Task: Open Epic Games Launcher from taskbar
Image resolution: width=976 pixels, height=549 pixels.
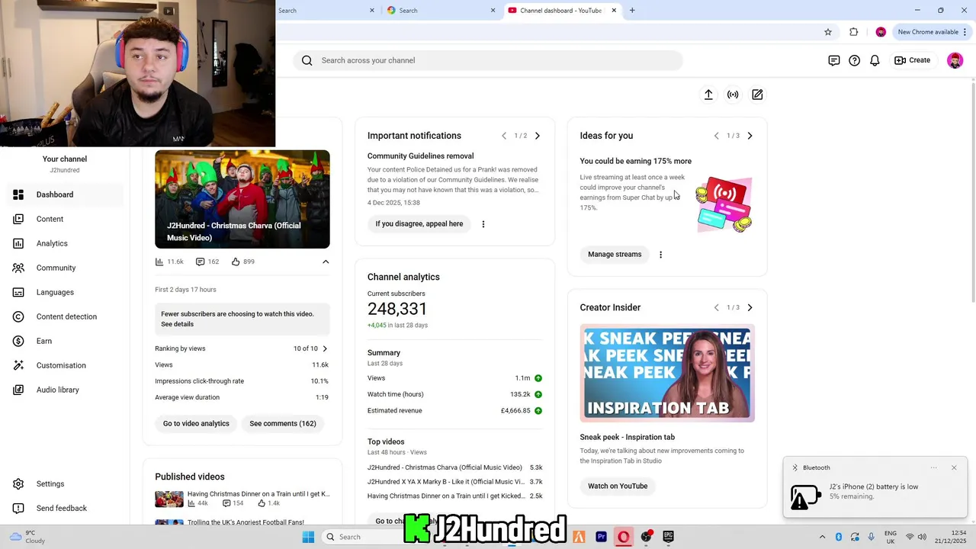Action: click(x=669, y=537)
